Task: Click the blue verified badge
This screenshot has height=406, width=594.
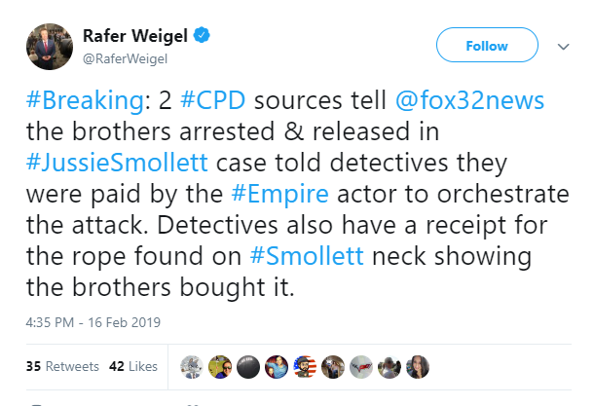Action: coord(202,35)
